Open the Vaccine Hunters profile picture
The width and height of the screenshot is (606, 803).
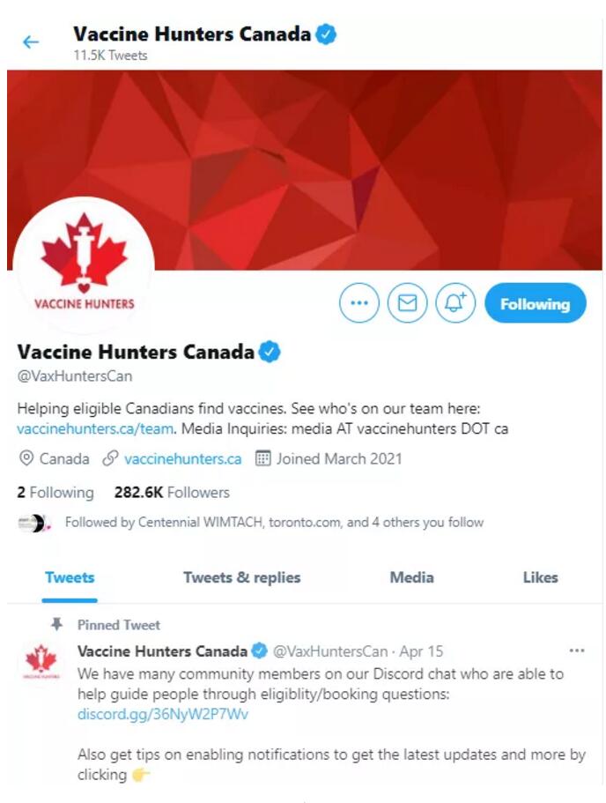coord(84,266)
